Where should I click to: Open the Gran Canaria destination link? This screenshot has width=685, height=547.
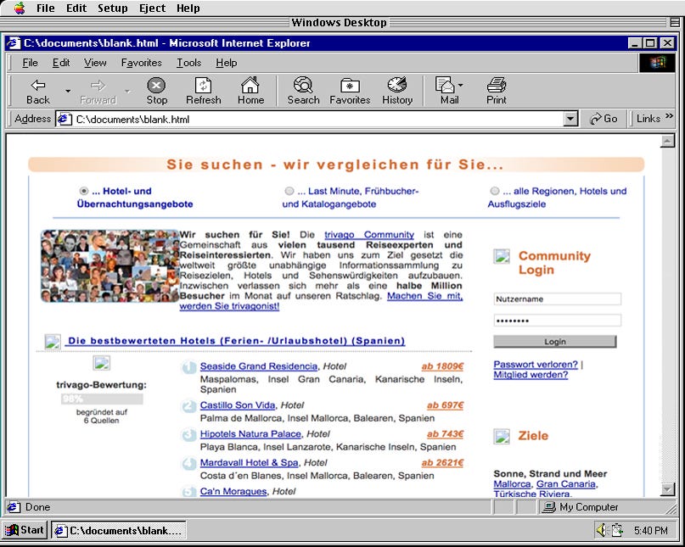565,483
